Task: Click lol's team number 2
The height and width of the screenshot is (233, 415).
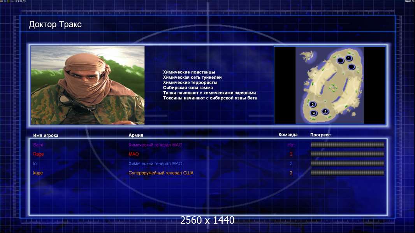Action: [291, 163]
